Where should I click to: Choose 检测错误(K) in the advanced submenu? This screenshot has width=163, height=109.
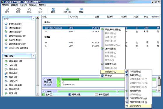pyautogui.click(x=139, y=91)
